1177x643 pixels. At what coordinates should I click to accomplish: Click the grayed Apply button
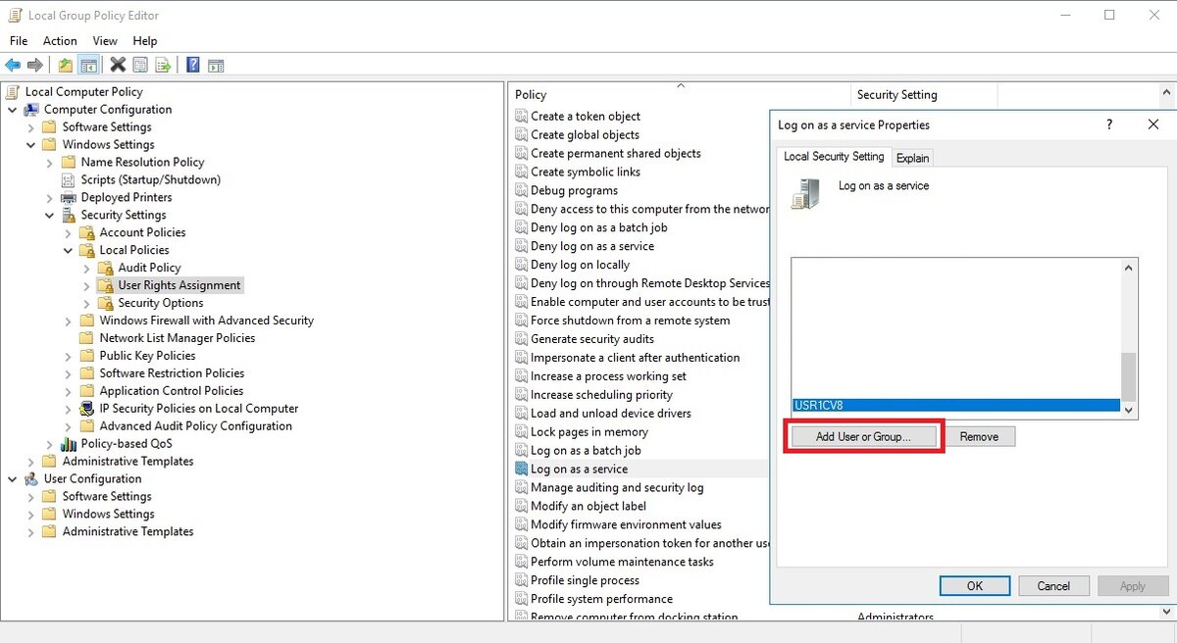[x=1132, y=586]
